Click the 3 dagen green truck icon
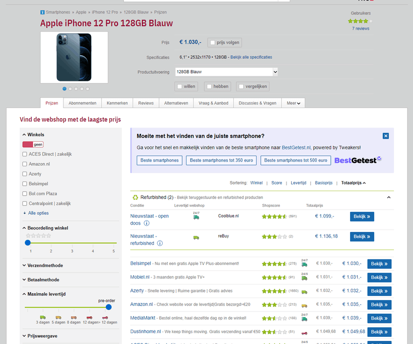Image resolution: width=413 pixels, height=344 pixels. 43,317
